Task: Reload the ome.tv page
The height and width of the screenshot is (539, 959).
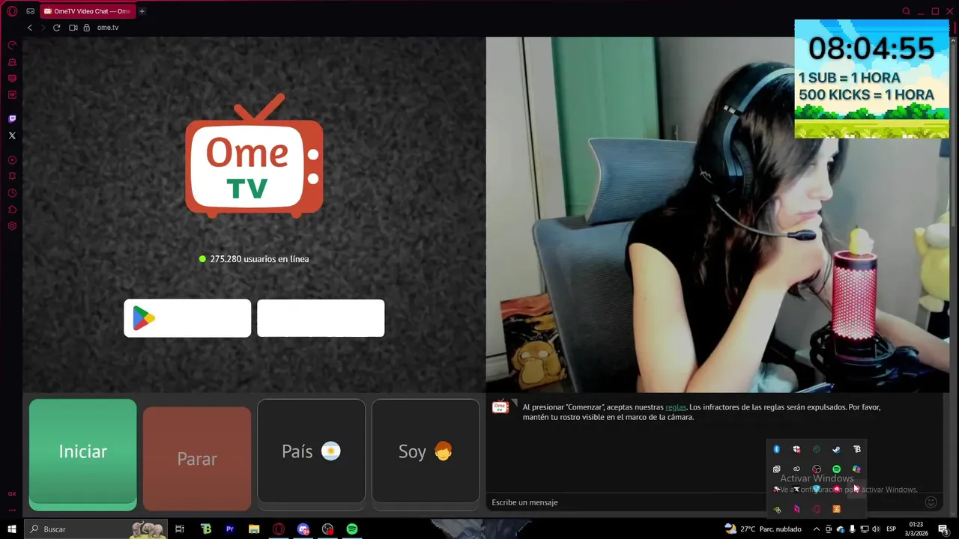Action: [56, 28]
